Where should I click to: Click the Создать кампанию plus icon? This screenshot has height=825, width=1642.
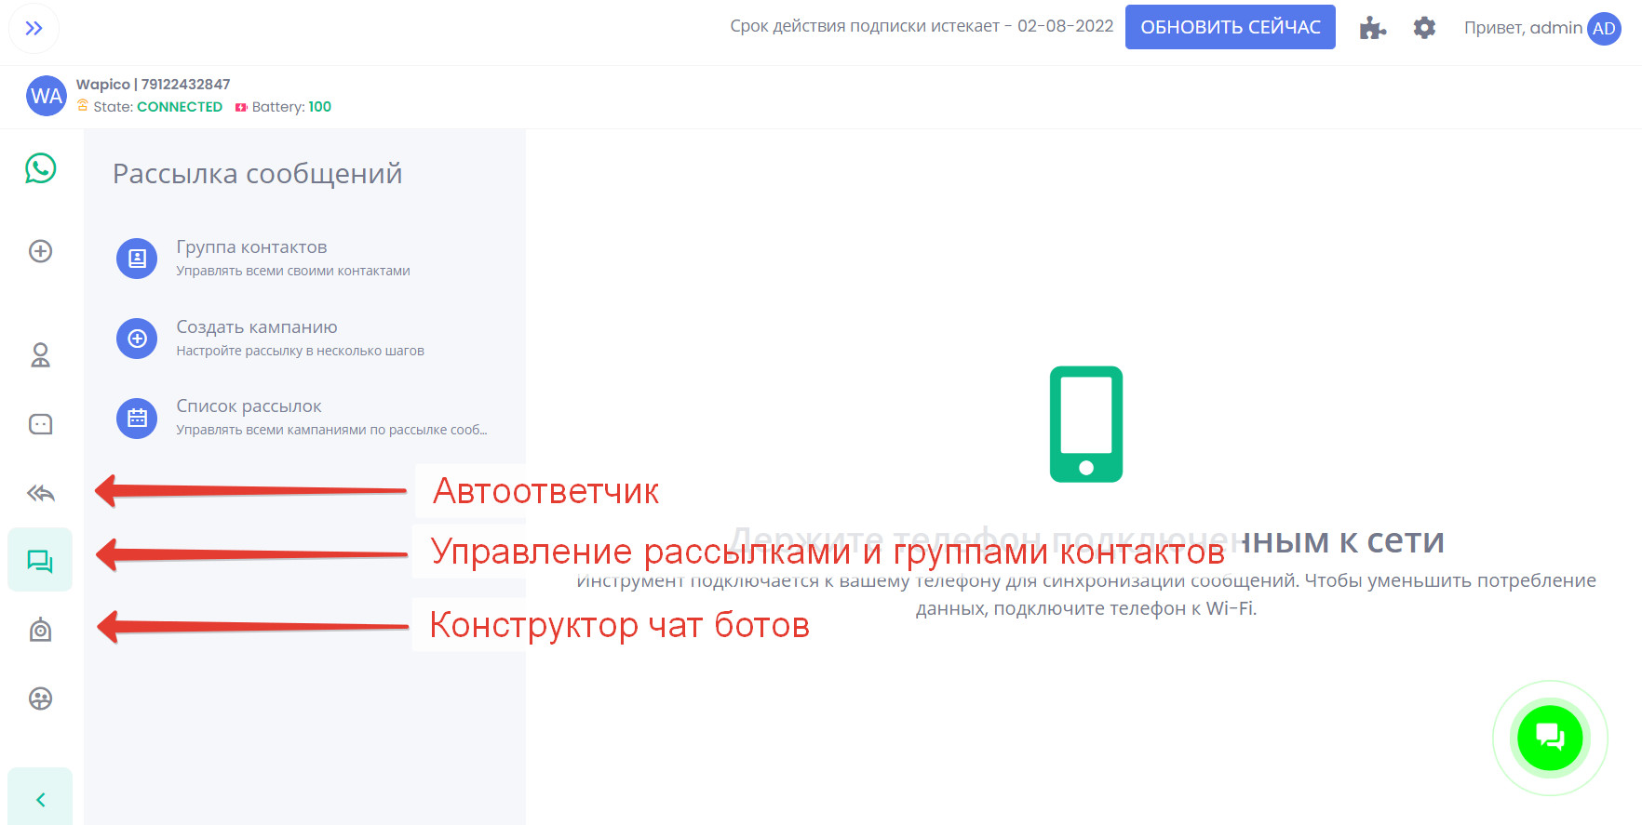point(137,339)
